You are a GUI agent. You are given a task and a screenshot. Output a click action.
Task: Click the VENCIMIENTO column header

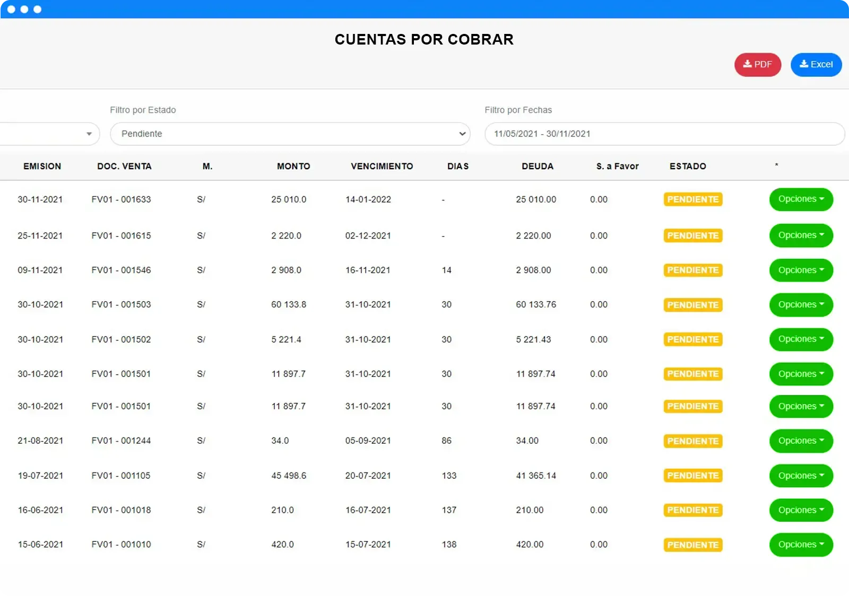tap(382, 166)
